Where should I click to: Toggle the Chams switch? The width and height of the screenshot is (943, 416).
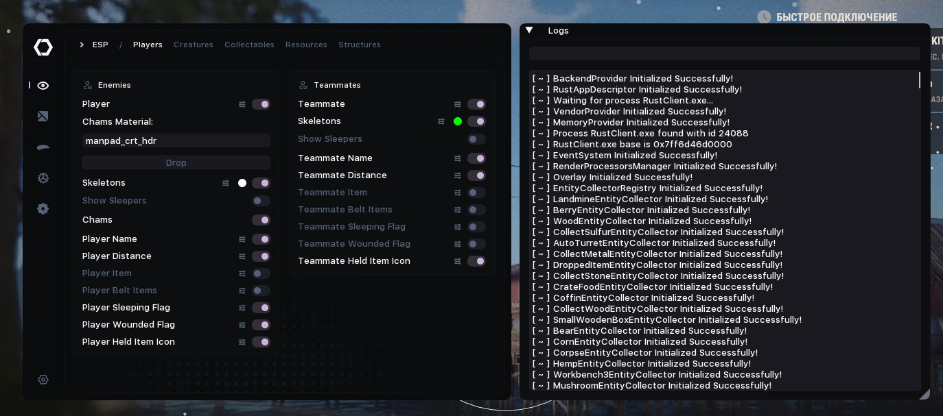tap(261, 220)
